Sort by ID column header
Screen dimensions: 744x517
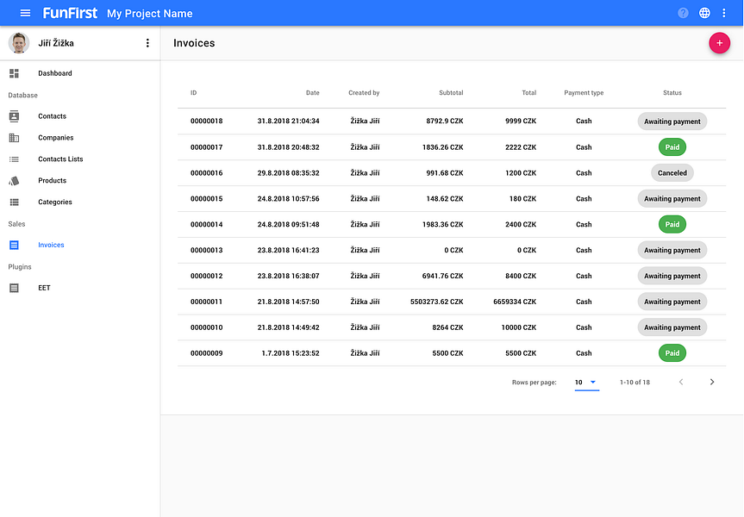coord(194,93)
